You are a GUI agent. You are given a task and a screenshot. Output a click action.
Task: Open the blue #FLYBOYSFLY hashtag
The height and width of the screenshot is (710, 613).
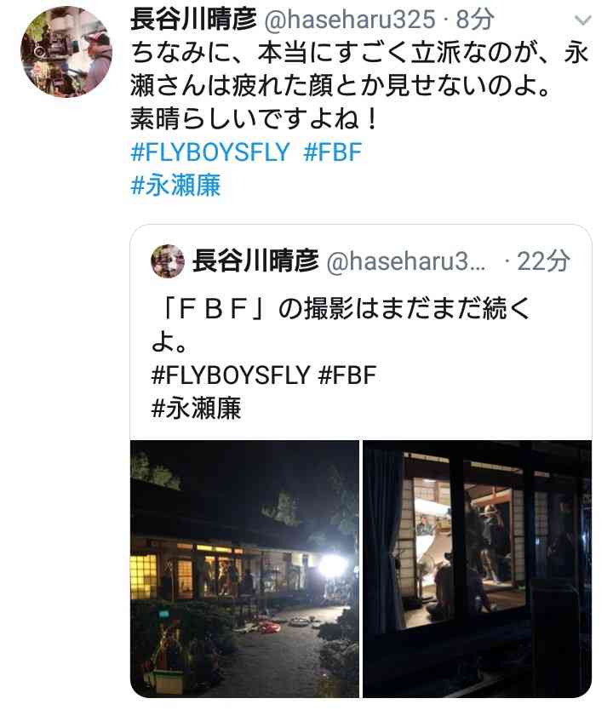pyautogui.click(x=210, y=152)
